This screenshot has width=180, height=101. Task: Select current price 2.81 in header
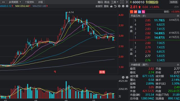(x=134, y=7)
